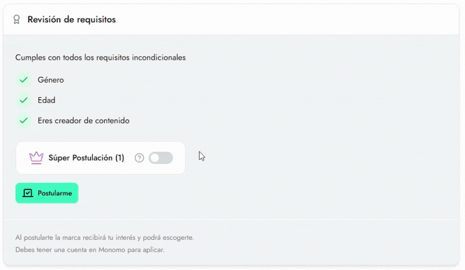The image size is (465, 270).
Task: Click the Al postularte la marca recibirá note
Action: [104, 238]
